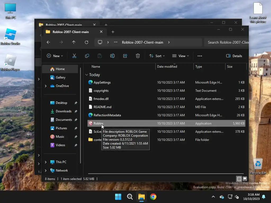The image size is (271, 203).
Task: Click the Copy icon in toolbar
Action: pyautogui.click(x=87, y=56)
